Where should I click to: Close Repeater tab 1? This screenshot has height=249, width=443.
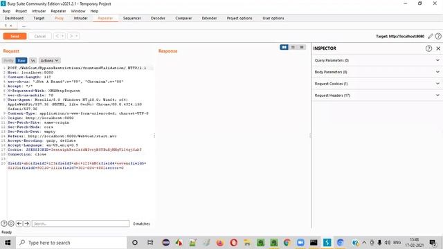tap(11, 26)
